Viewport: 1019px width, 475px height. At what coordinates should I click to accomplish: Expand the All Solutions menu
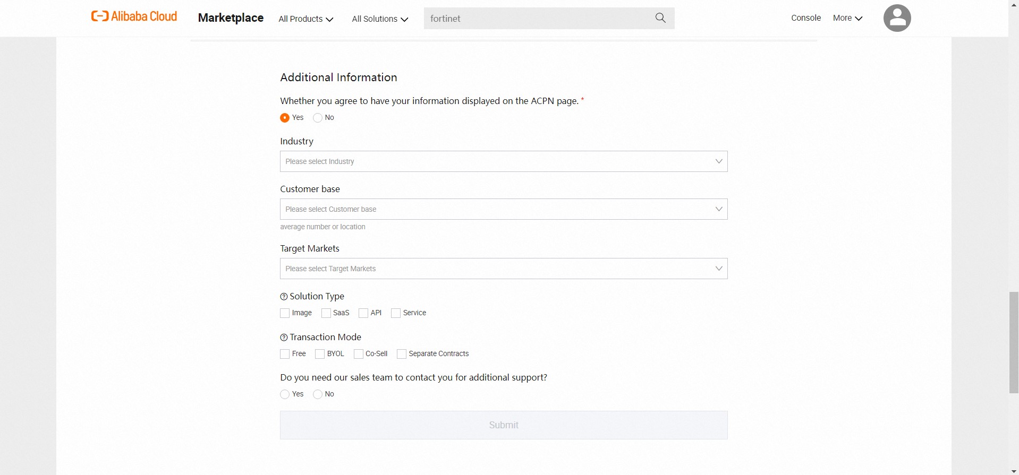pos(380,19)
